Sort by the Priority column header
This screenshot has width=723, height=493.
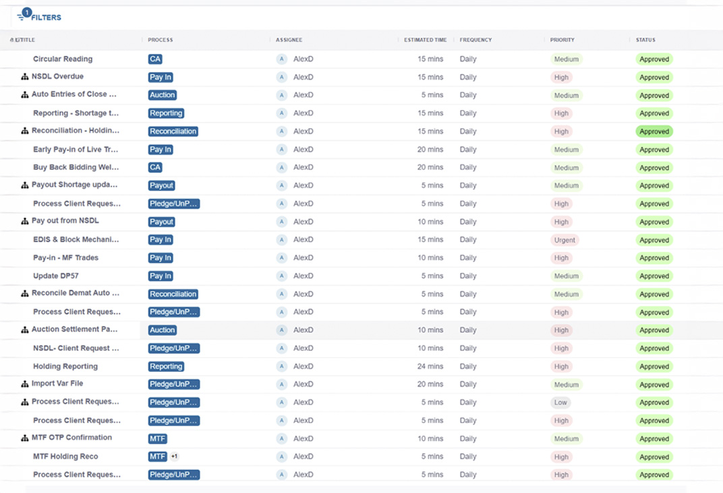pos(562,40)
